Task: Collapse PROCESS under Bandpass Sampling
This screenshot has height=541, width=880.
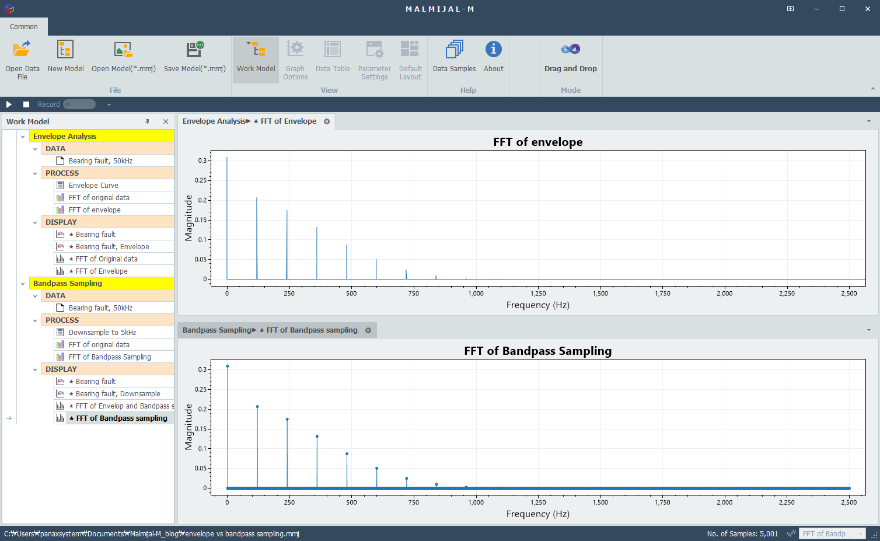Action: pos(35,320)
